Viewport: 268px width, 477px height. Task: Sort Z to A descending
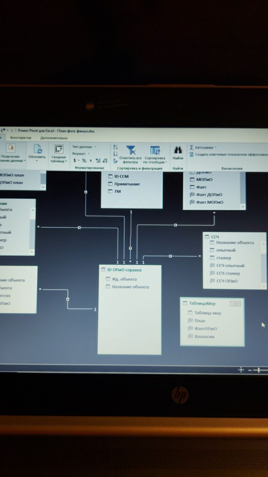pos(115,154)
